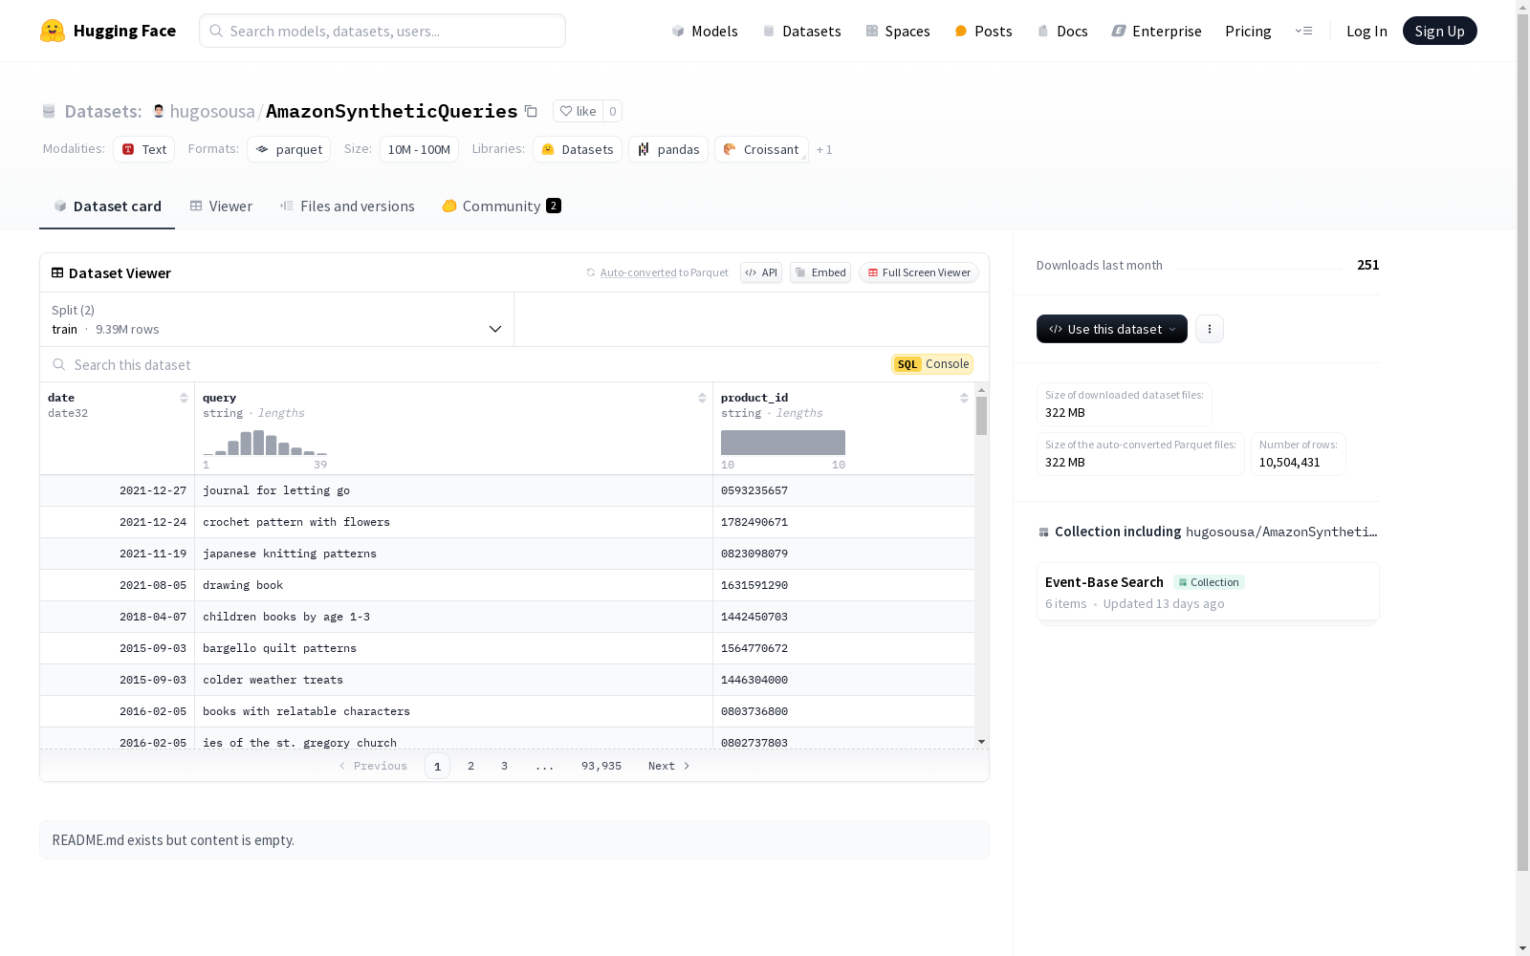The image size is (1530, 956).
Task: Select the 10M - 100M size tag
Action: pyautogui.click(x=419, y=149)
